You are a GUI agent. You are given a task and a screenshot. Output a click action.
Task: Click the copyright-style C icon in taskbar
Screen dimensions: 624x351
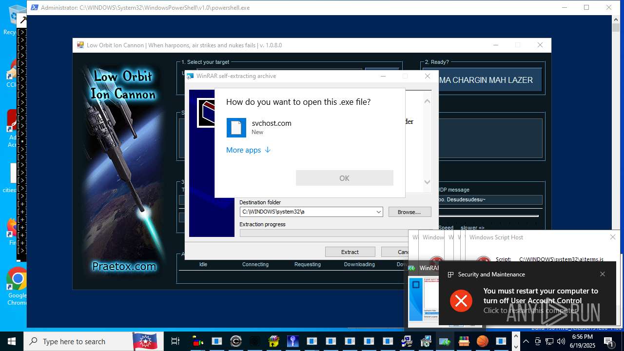[235, 341]
